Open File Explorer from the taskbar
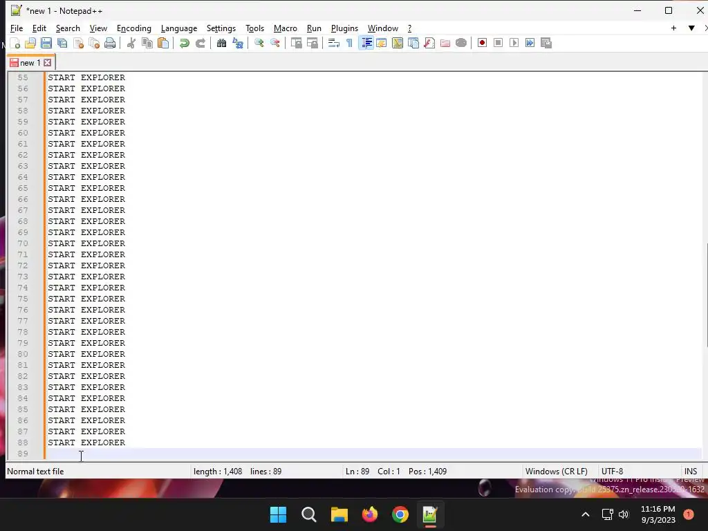Image resolution: width=708 pixels, height=531 pixels. pyautogui.click(x=339, y=514)
